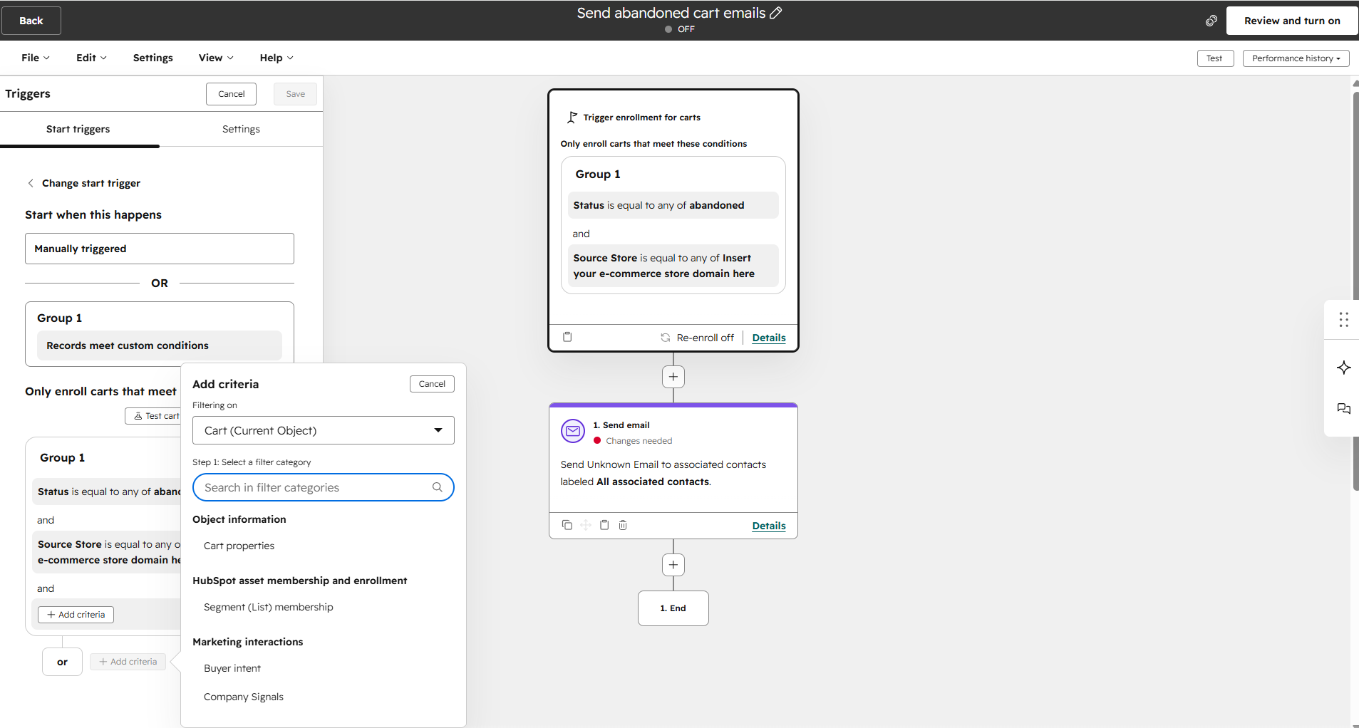Click the copy icon on Send email card
Image resolution: width=1359 pixels, height=728 pixels.
[567, 525]
